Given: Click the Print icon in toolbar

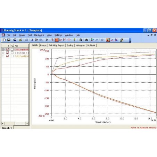Looking at the screenshot, I should point(26,40).
